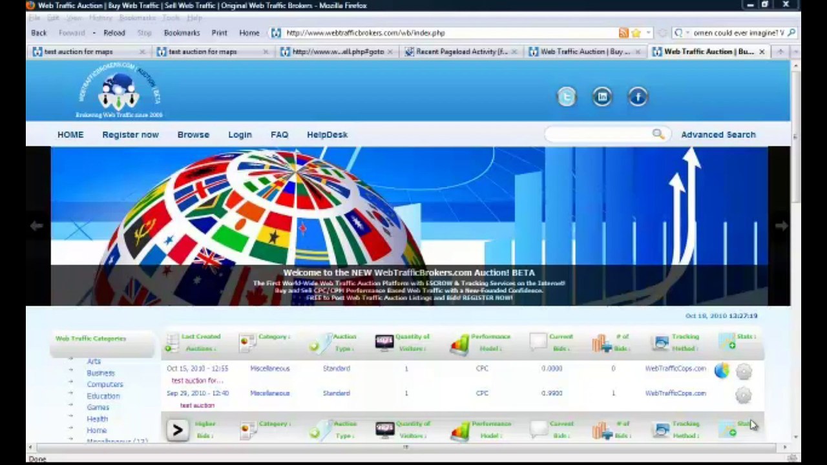Click the Performance Model chart icon in top header
The image size is (827, 465).
tap(459, 344)
